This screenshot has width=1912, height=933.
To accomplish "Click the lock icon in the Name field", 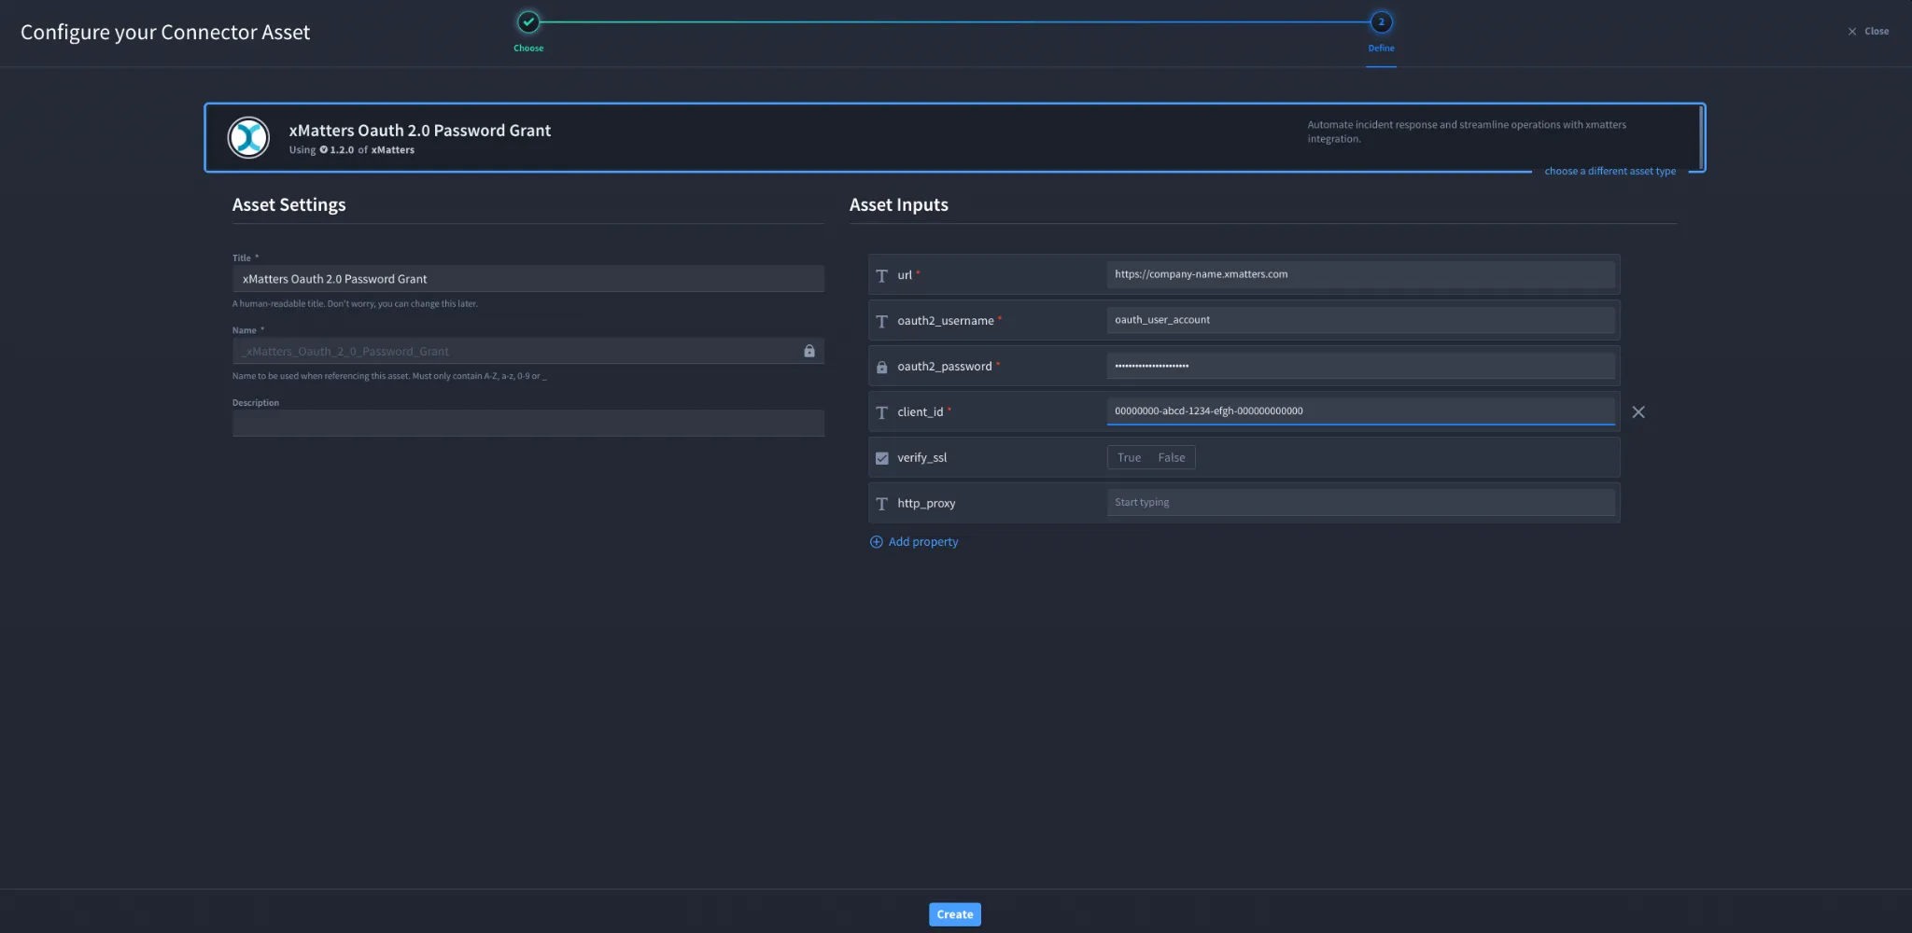I will click(809, 351).
